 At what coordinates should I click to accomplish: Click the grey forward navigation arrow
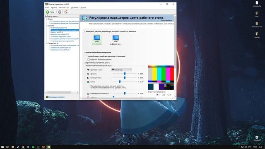[x=60, y=12]
